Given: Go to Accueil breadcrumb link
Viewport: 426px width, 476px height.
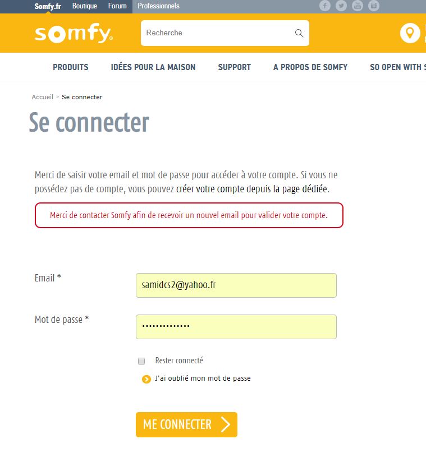Looking at the screenshot, I should (x=42, y=97).
